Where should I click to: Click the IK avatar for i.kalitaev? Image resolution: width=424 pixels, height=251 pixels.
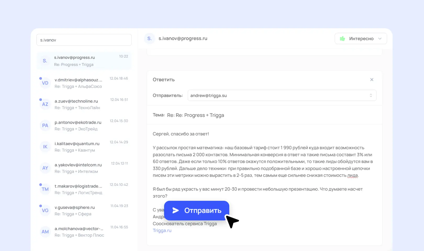(x=45, y=147)
